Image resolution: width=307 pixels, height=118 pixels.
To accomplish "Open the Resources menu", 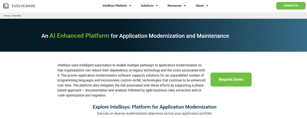I will [174, 6].
